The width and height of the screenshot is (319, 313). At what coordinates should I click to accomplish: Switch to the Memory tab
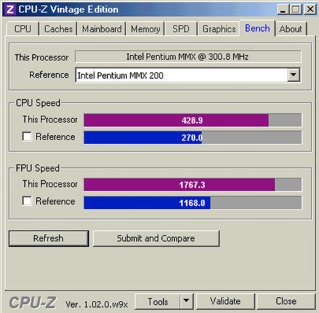pyautogui.click(x=145, y=29)
